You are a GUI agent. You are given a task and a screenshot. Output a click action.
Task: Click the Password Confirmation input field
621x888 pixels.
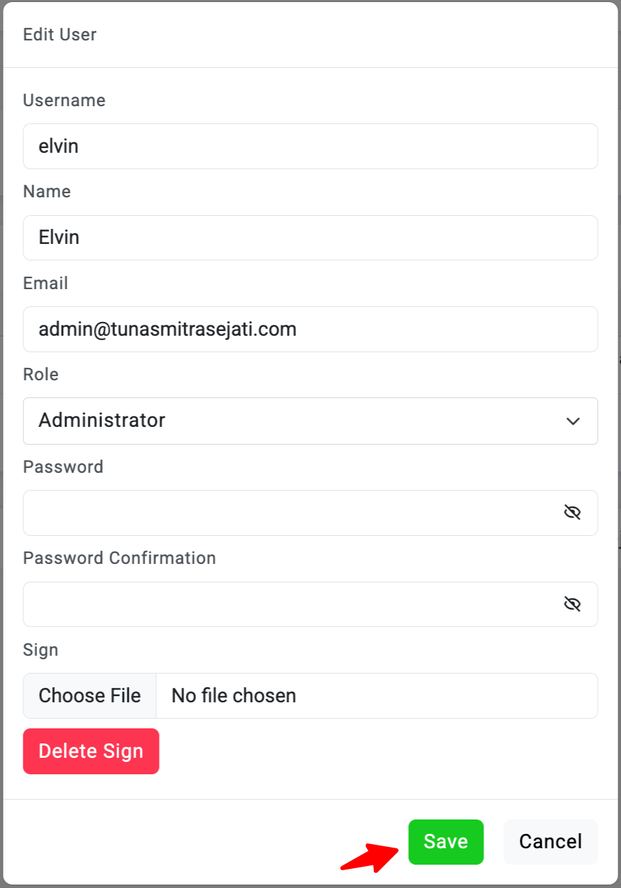coord(288,604)
